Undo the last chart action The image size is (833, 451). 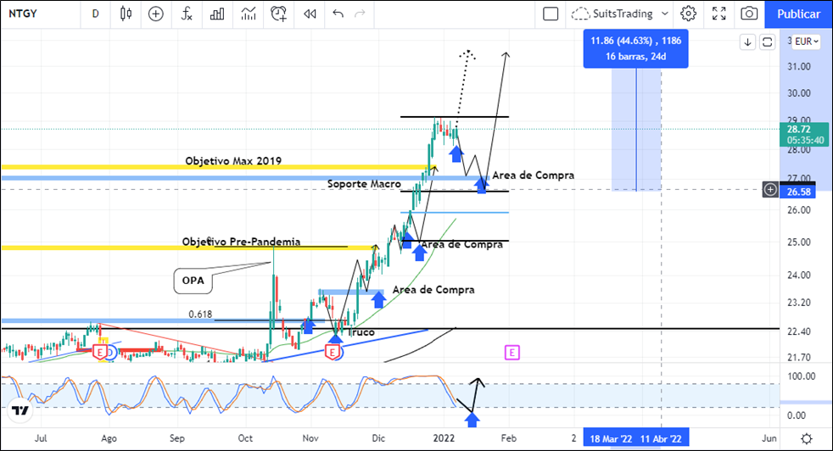338,14
